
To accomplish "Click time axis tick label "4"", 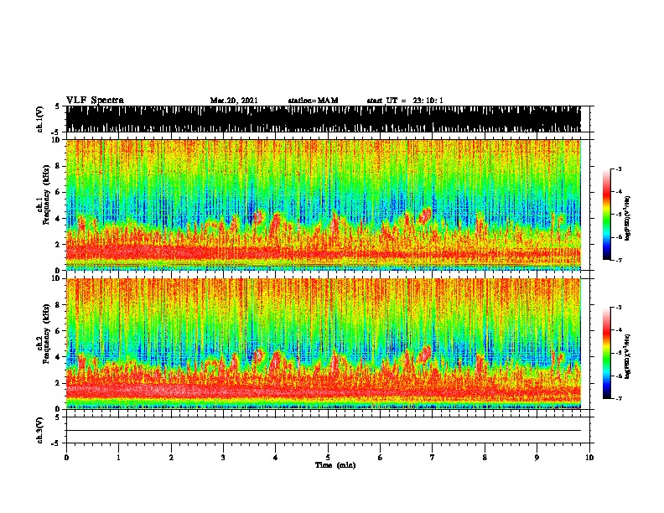I will (276, 458).
